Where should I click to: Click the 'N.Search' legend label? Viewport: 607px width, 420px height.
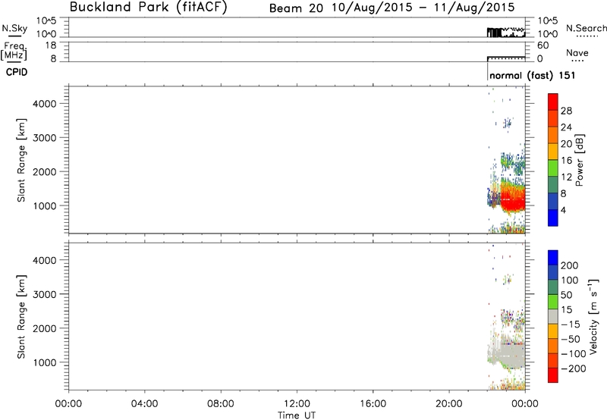(x=586, y=28)
